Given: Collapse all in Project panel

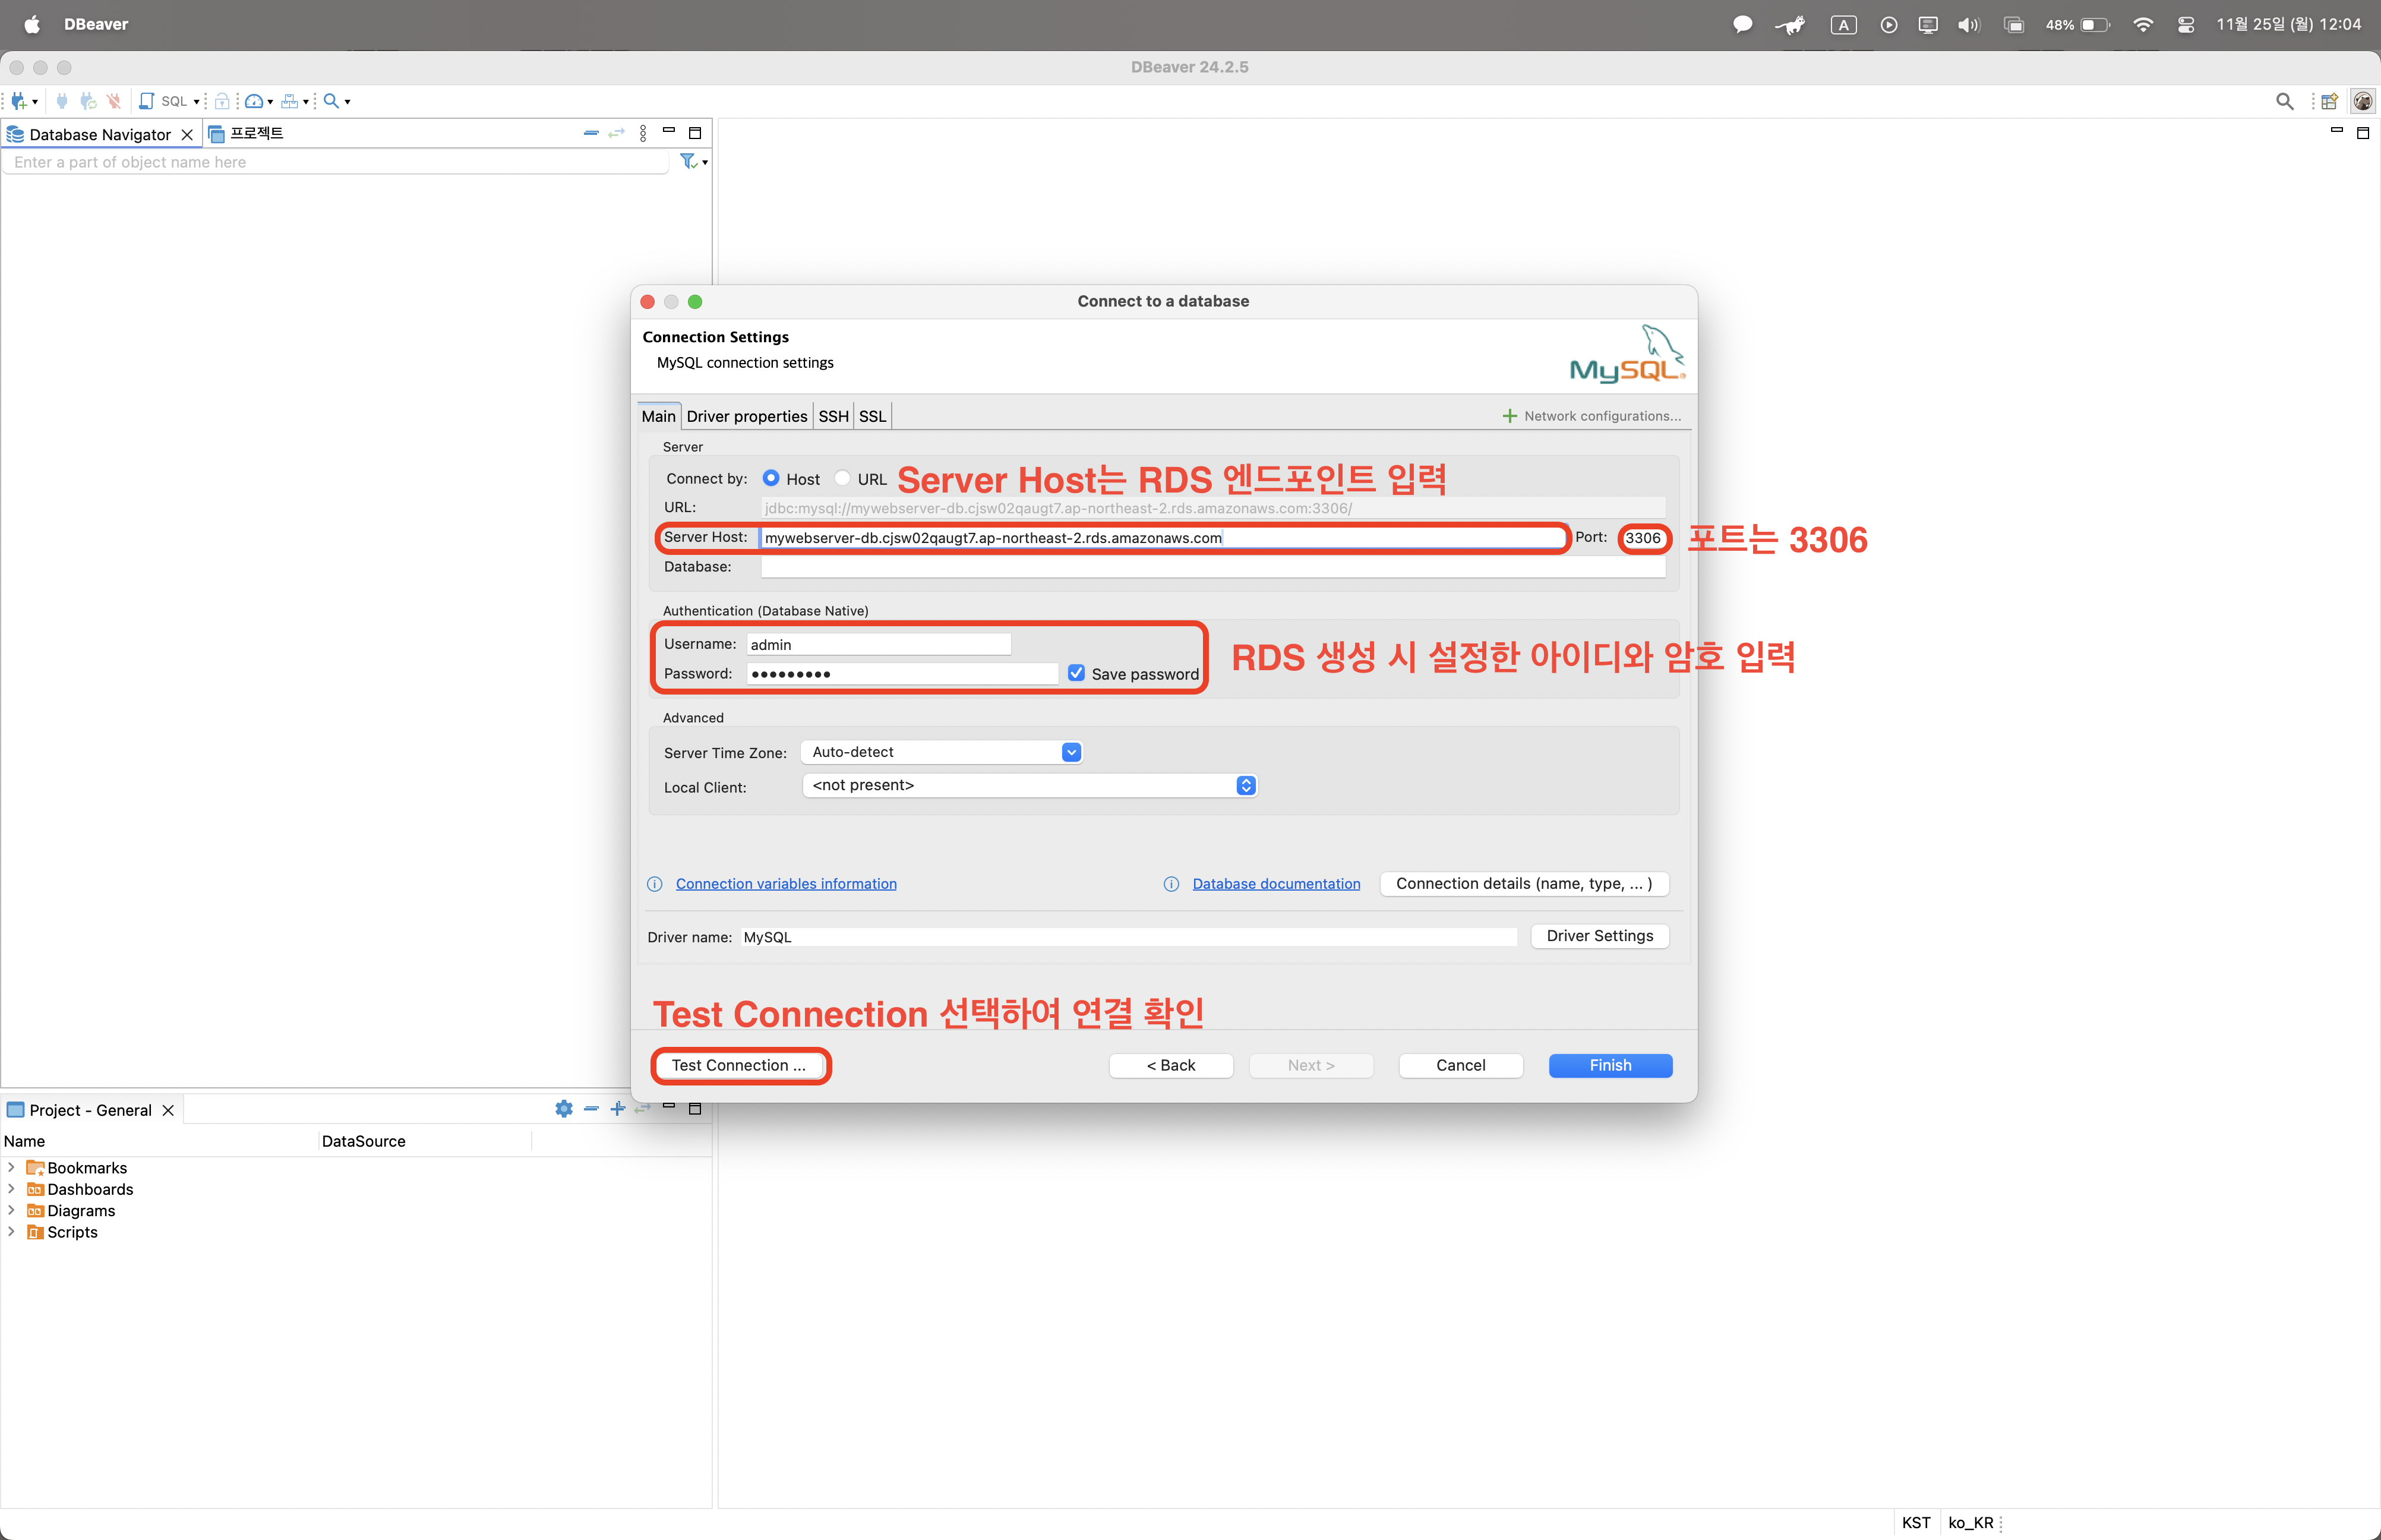Looking at the screenshot, I should [592, 1108].
